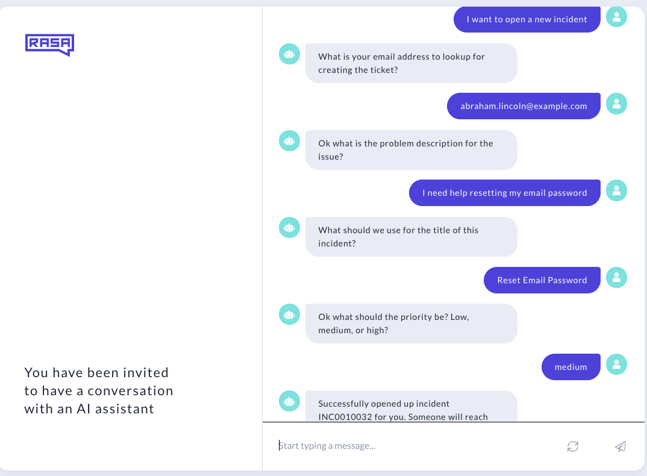Click bot avatar beside the priority question
The image size is (647, 476).
point(289,315)
